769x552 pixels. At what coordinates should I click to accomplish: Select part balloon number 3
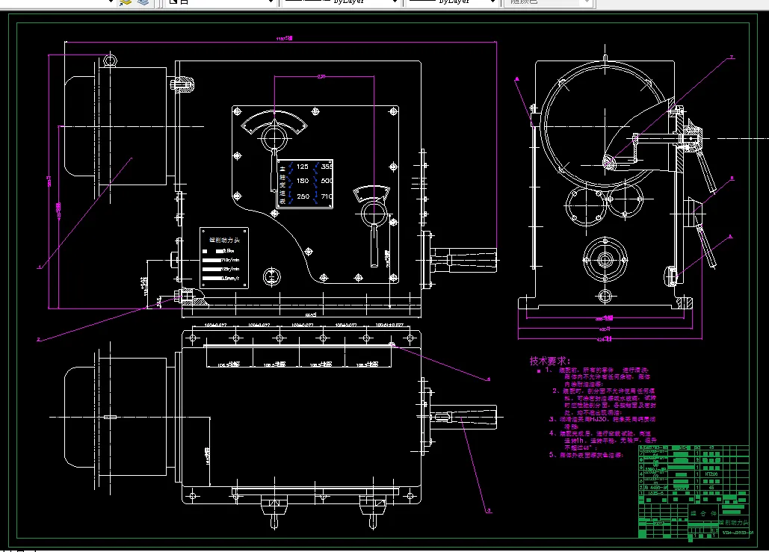489,511
